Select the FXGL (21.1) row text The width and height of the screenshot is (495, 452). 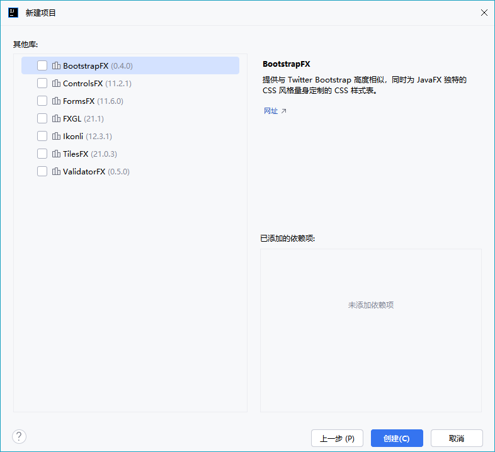point(83,119)
